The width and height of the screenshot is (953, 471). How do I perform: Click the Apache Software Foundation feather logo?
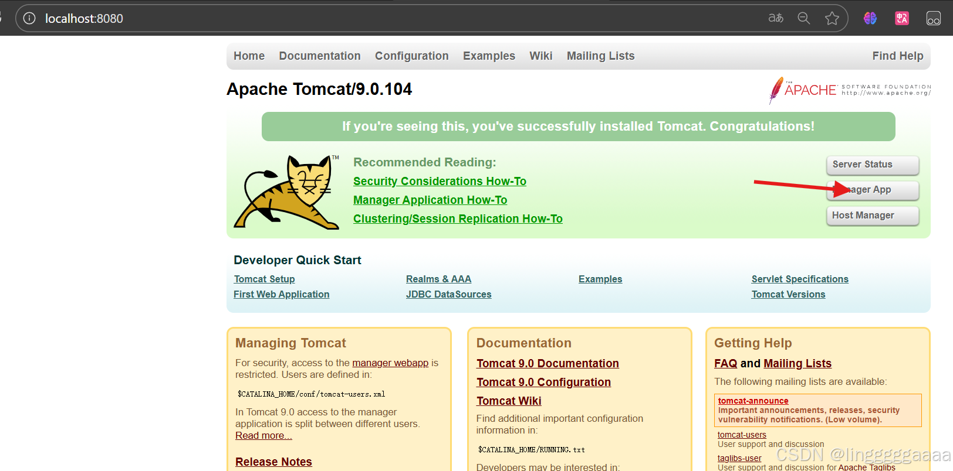pos(850,90)
